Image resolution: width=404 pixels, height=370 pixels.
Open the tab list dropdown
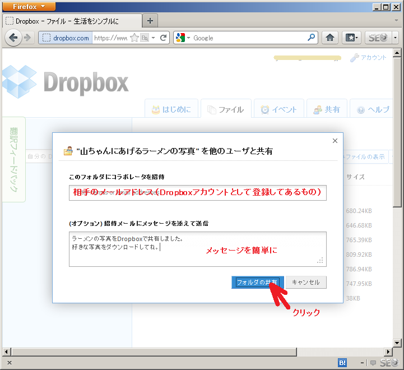(396, 20)
